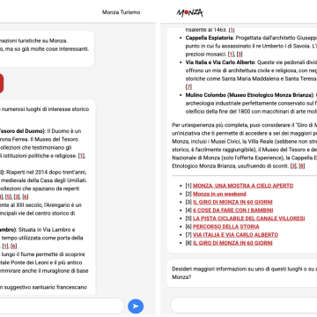Click the Monza logo in the right header
317x317 pixels.
pyautogui.click(x=189, y=12)
